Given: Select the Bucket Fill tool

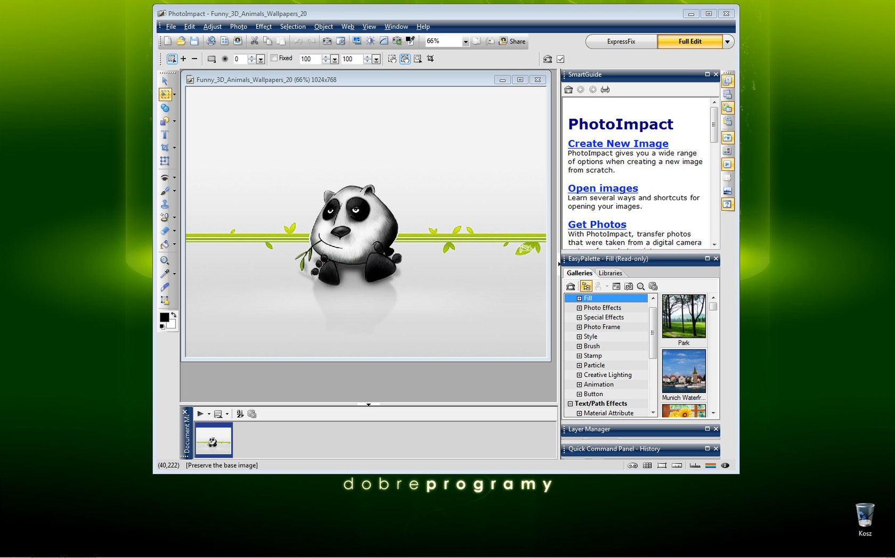Looking at the screenshot, I should tap(165, 244).
